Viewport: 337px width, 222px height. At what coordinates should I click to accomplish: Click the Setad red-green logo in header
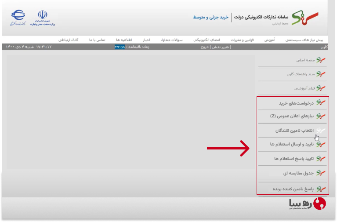305,18
